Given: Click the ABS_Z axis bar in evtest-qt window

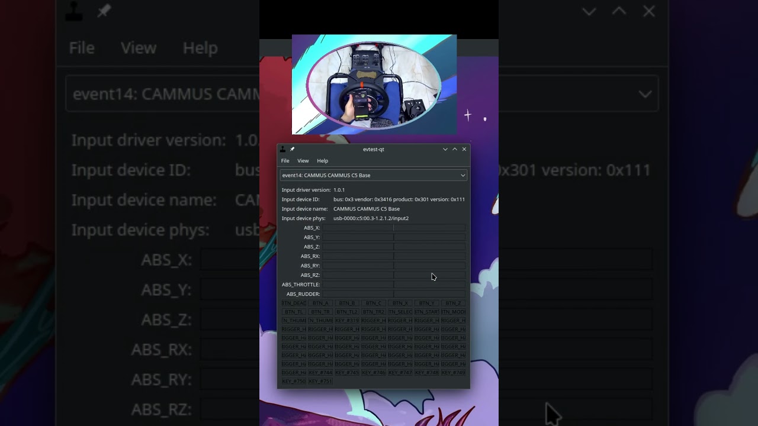Looking at the screenshot, I should pyautogui.click(x=394, y=247).
